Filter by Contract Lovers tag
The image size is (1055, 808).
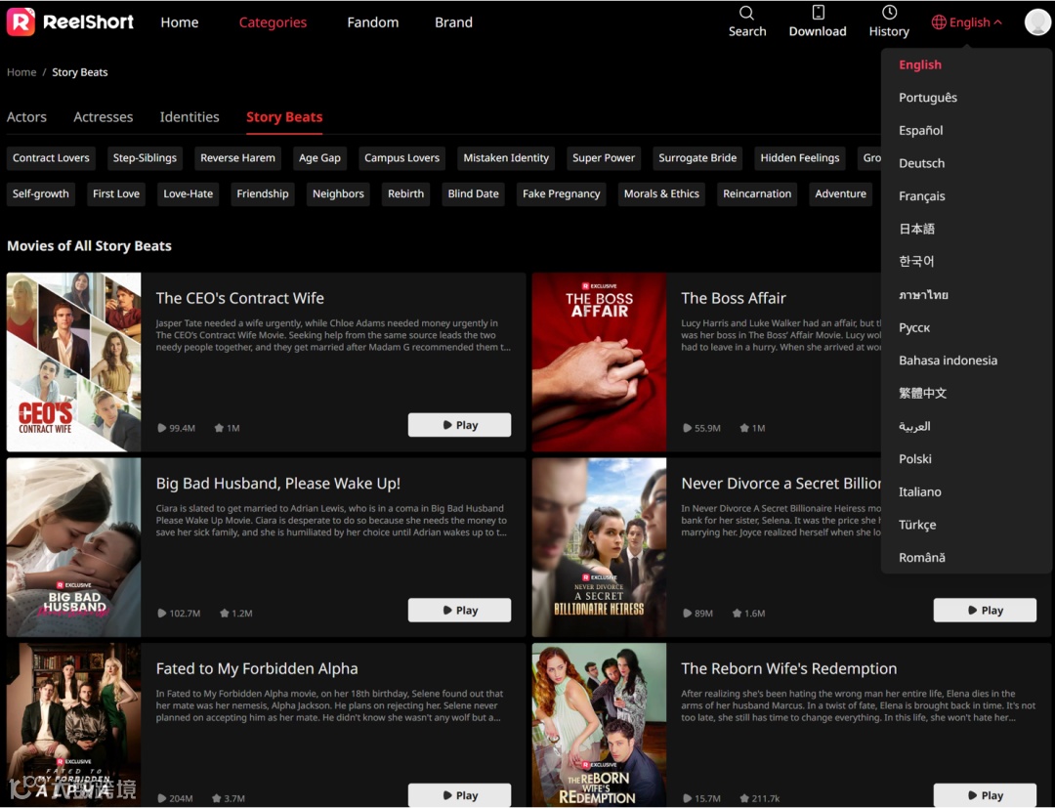click(51, 158)
